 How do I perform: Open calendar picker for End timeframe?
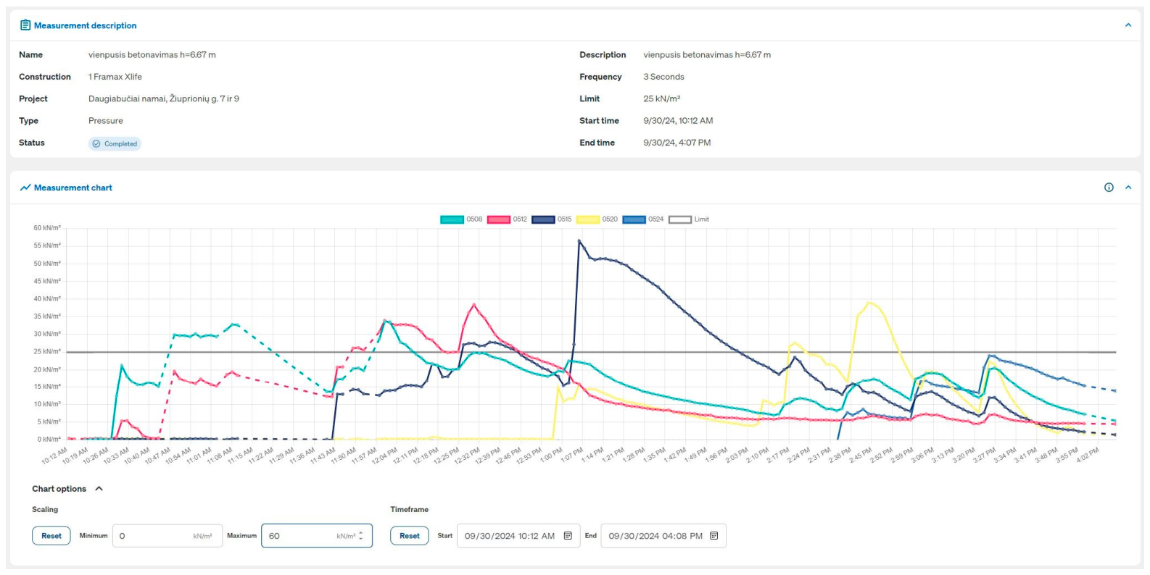click(713, 536)
